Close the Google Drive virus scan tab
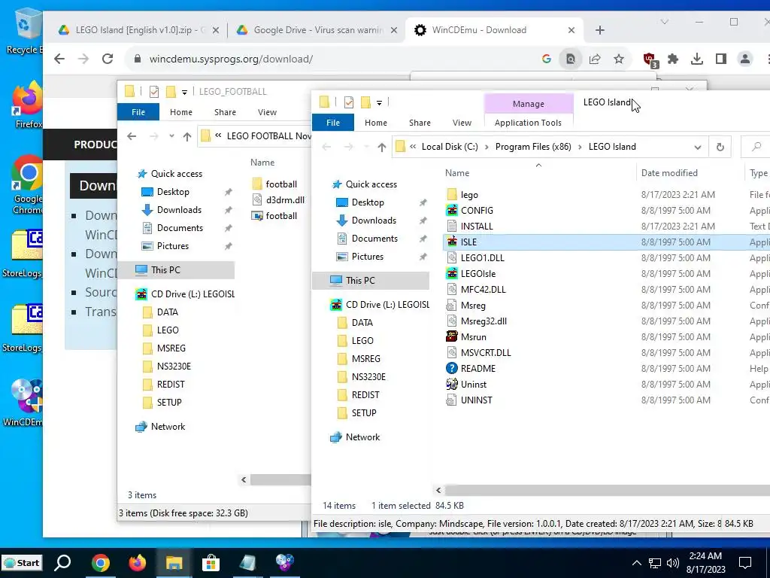Screen dimensions: 770x578 tap(394, 30)
